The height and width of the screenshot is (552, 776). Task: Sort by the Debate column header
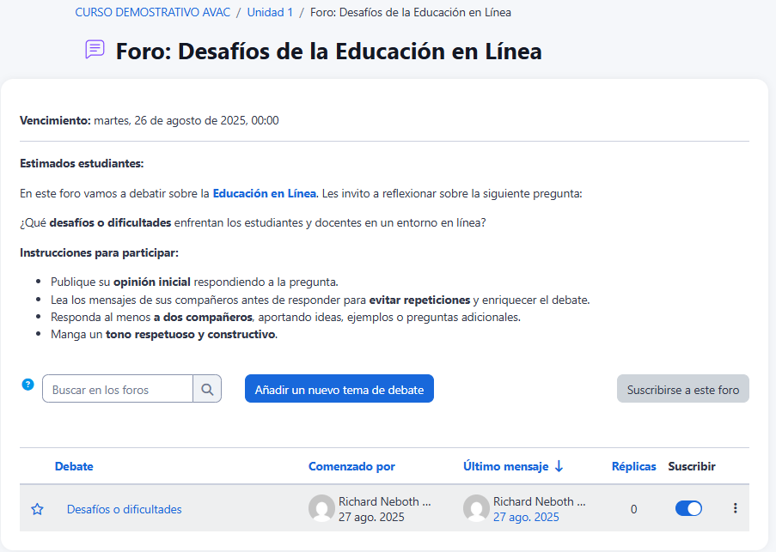74,466
